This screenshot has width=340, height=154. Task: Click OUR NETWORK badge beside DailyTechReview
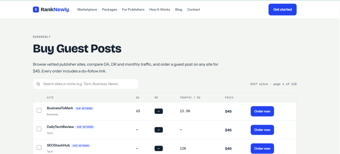click(x=85, y=127)
